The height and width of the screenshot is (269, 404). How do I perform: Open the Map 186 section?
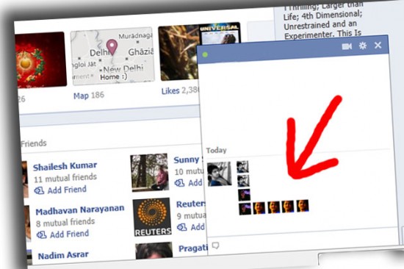pyautogui.click(x=89, y=96)
